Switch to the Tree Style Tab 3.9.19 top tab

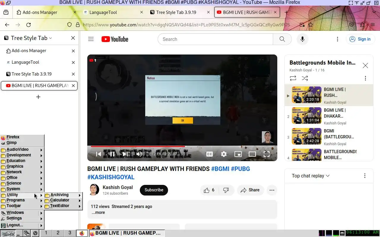click(180, 12)
